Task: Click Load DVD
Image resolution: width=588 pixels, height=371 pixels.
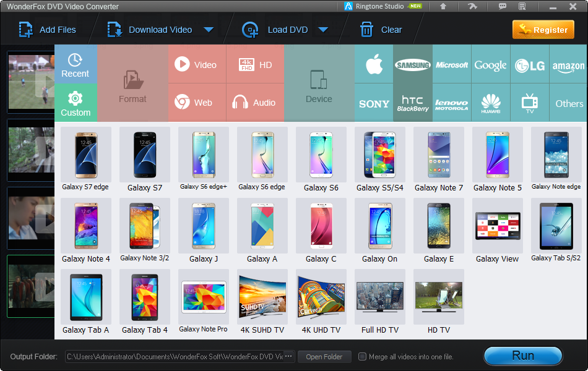Action: [x=275, y=30]
